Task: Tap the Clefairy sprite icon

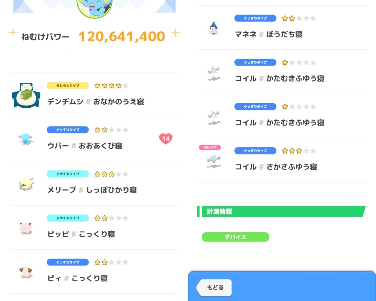Action: pyautogui.click(x=26, y=228)
